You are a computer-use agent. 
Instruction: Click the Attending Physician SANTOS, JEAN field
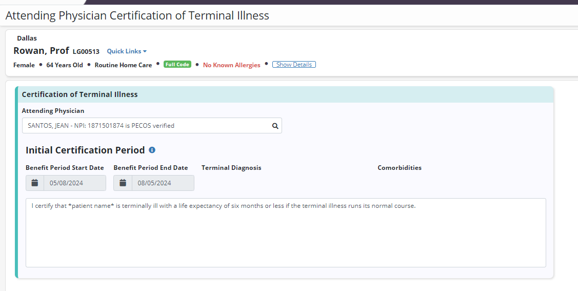point(146,126)
